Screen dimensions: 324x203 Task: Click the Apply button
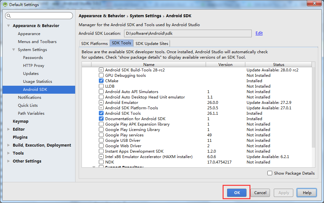[x=283, y=193]
